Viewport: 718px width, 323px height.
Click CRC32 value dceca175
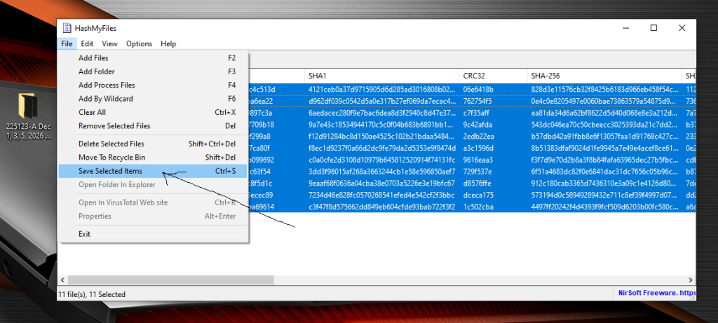478,195
